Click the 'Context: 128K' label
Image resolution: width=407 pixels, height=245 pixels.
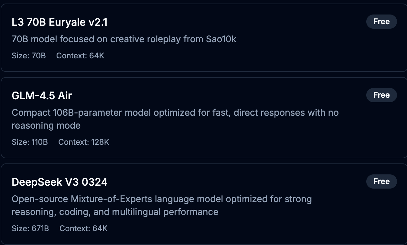(84, 142)
